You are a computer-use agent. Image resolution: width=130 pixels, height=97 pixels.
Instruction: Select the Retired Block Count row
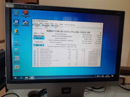66,53
